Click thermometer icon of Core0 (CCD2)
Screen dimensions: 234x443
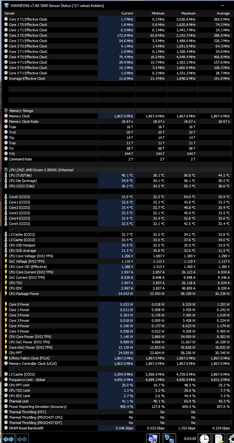click(6, 197)
